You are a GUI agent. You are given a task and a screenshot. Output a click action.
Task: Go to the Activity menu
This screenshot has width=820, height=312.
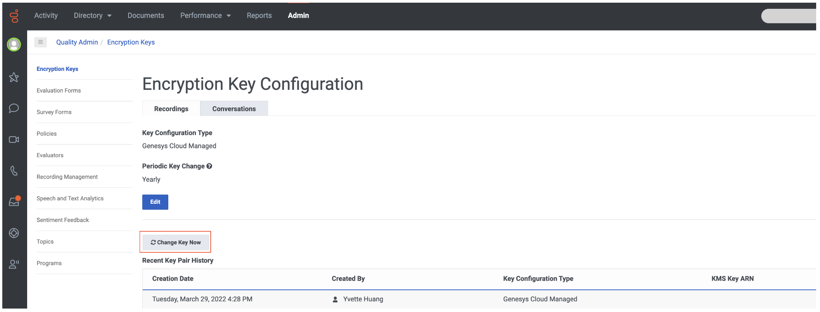pos(46,15)
